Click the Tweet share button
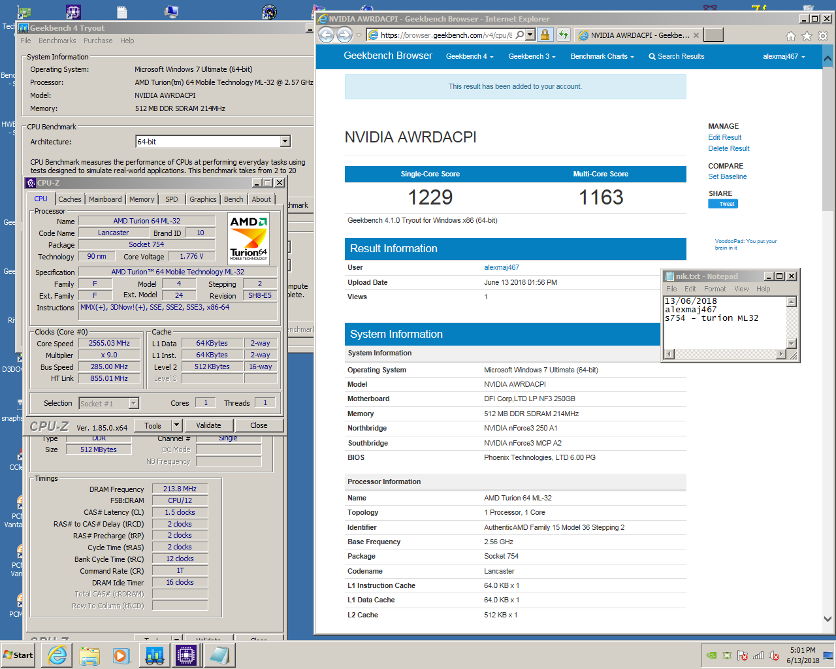This screenshot has width=836, height=669. [723, 204]
